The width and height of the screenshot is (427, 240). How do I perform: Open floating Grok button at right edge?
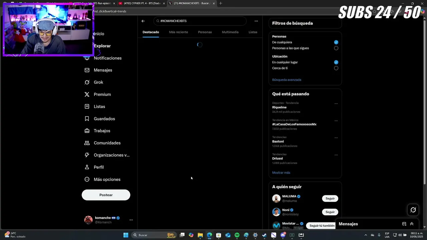[x=413, y=210]
